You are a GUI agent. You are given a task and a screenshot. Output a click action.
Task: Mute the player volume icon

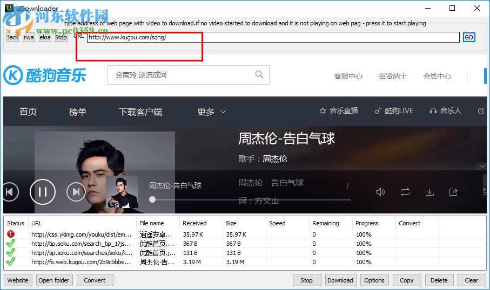click(380, 192)
